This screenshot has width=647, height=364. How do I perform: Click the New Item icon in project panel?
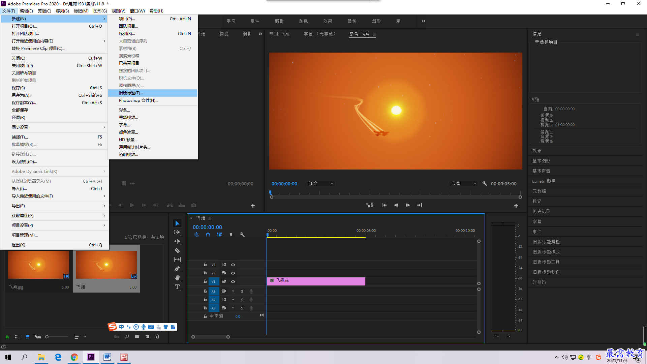[147, 336]
